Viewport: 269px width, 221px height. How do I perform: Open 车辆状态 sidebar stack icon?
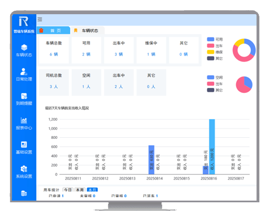pos(24,48)
